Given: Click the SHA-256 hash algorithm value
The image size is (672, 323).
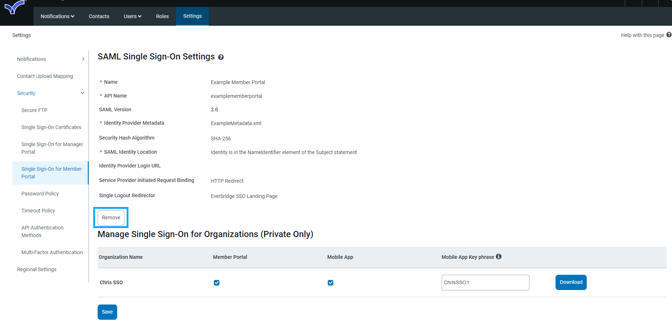Looking at the screenshot, I should [221, 138].
